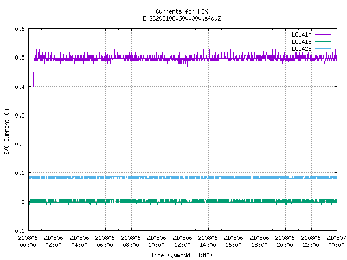Screen dimensions: 347x260
Task: Click the x-axis tick 210806 00:00
Action: [28, 242]
